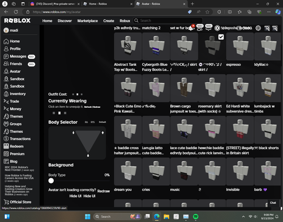Select the rosemary skirt thumbnail
Image resolution: width=283 pixels, height=222 pixels.
point(212,88)
